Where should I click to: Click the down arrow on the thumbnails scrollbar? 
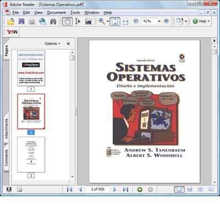click(x=73, y=177)
